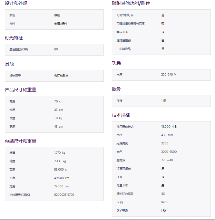Click the CRI value 80
This screenshot has width=215, height=220.
[56, 49]
